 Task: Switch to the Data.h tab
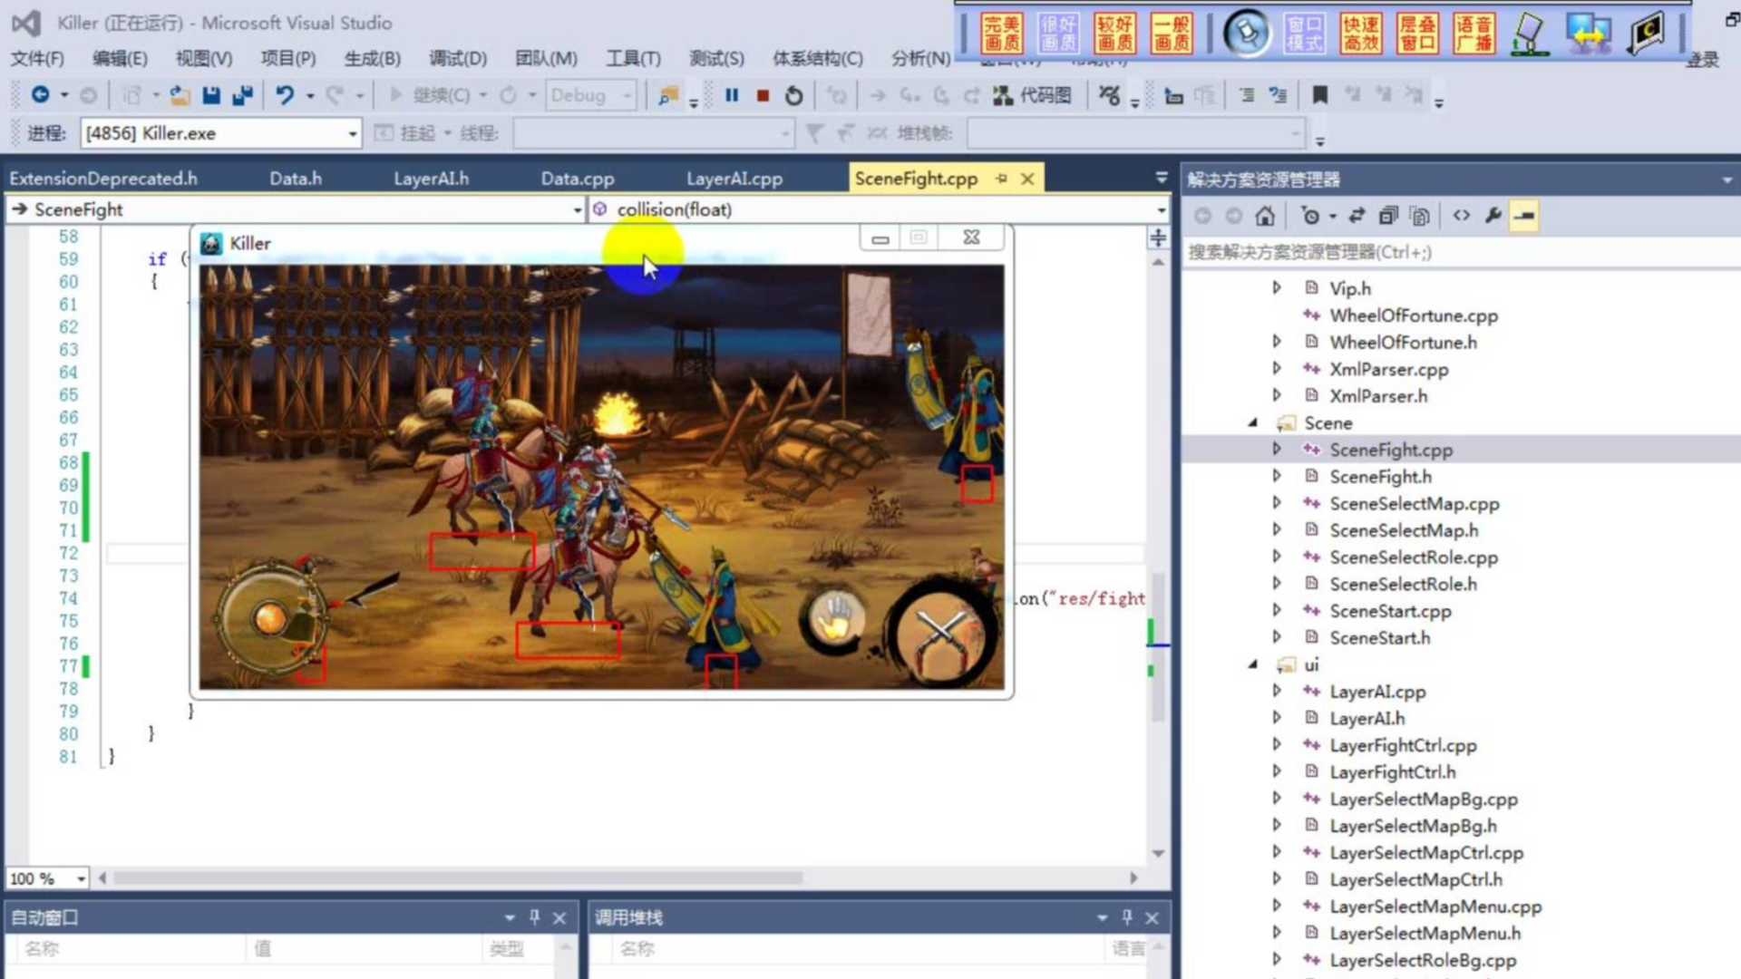pos(296,179)
